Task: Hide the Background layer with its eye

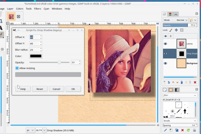Action: click(x=165, y=63)
